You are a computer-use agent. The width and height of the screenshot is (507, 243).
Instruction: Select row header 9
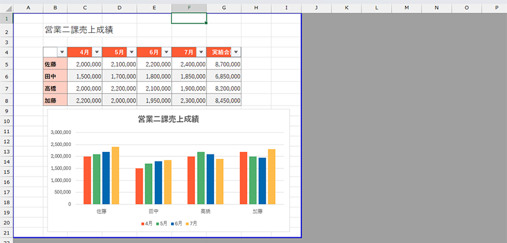pos(6,111)
